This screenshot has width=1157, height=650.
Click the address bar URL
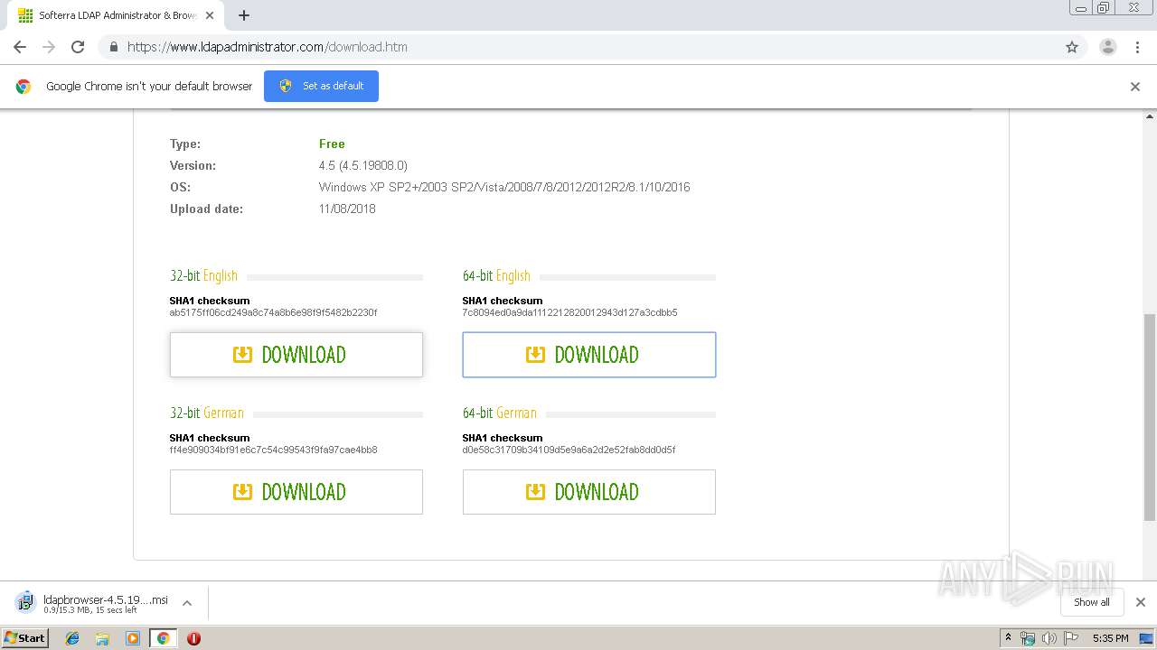(x=268, y=47)
